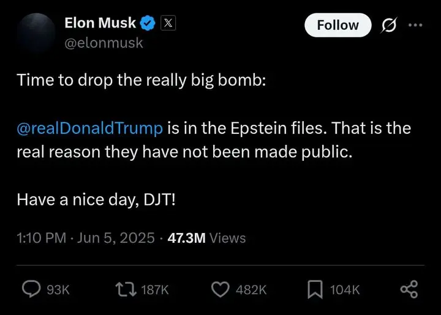Click the share icon
The image size is (441, 315).
click(x=409, y=289)
